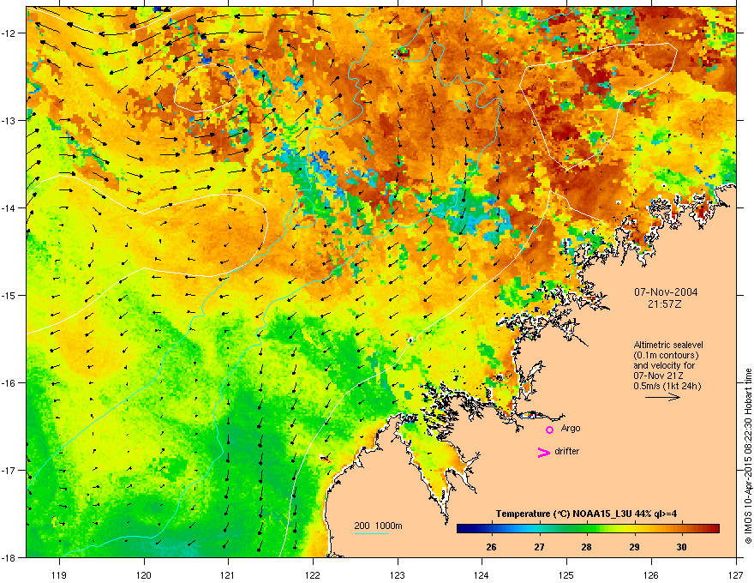The image size is (754, 583).
Task: Click latitude axis label -14
Action: pos(9,207)
